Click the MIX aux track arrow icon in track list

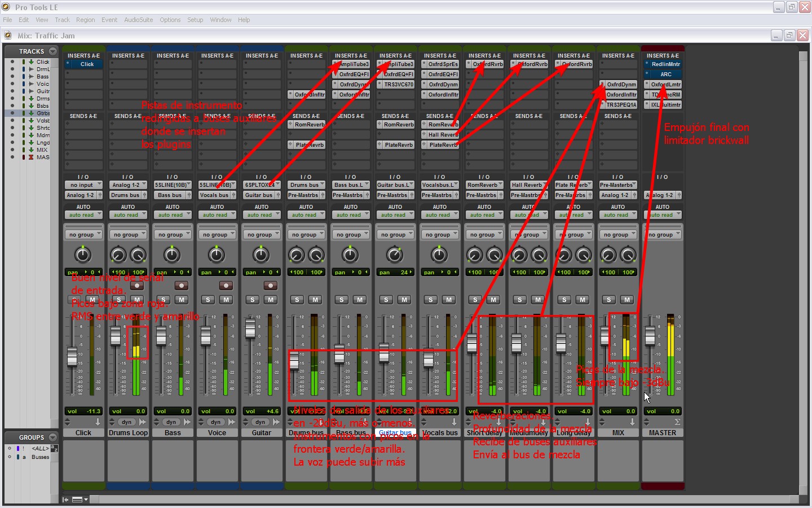tap(31, 150)
